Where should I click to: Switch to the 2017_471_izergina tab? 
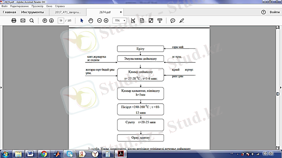(x=68, y=12)
